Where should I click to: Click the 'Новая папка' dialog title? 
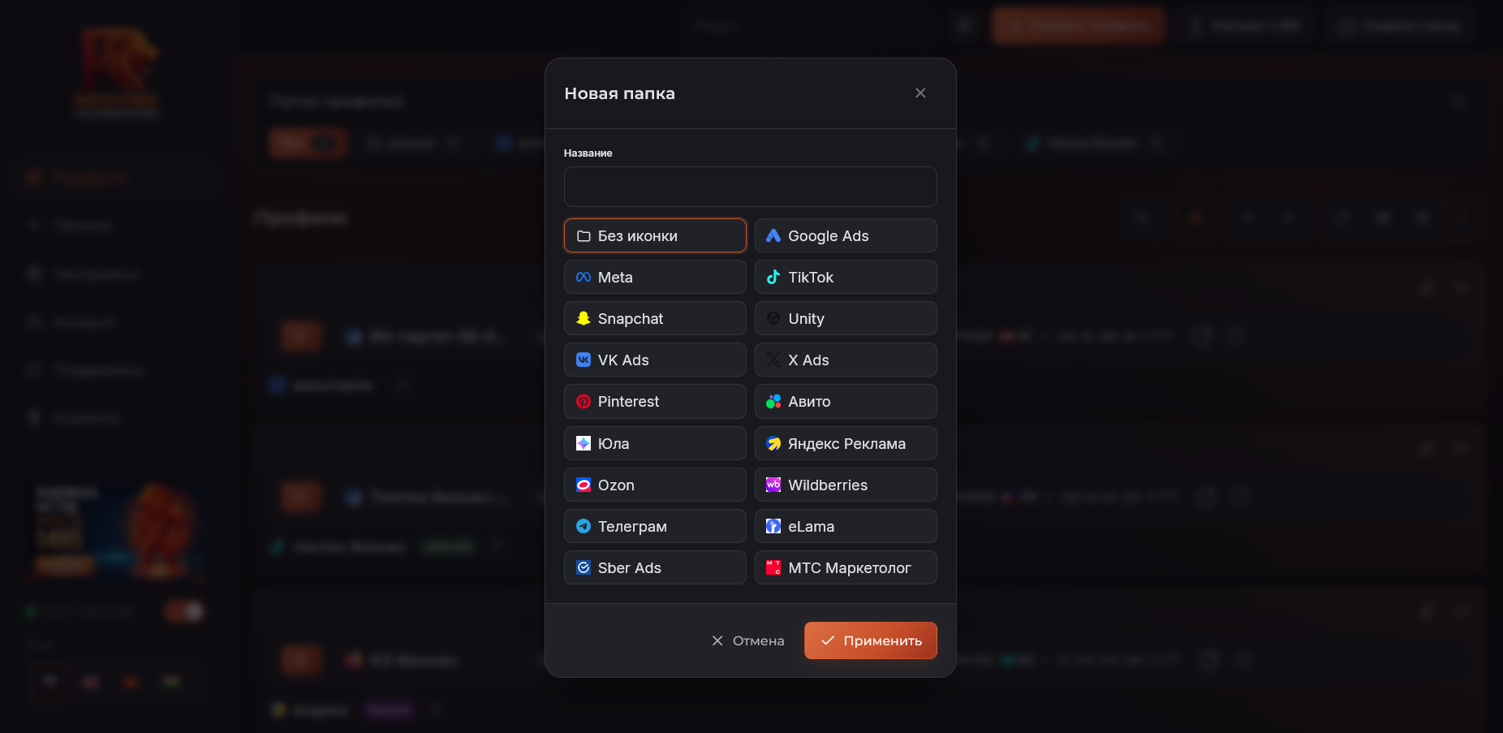[x=620, y=93]
